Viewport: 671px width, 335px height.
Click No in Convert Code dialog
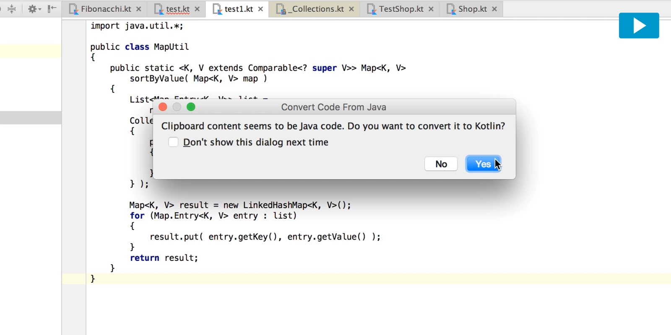(x=441, y=164)
